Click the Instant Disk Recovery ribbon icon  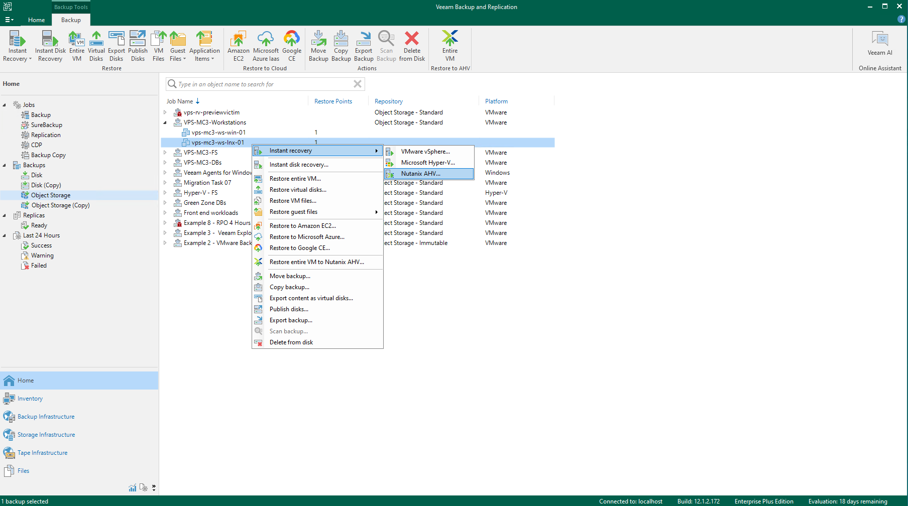(50, 46)
